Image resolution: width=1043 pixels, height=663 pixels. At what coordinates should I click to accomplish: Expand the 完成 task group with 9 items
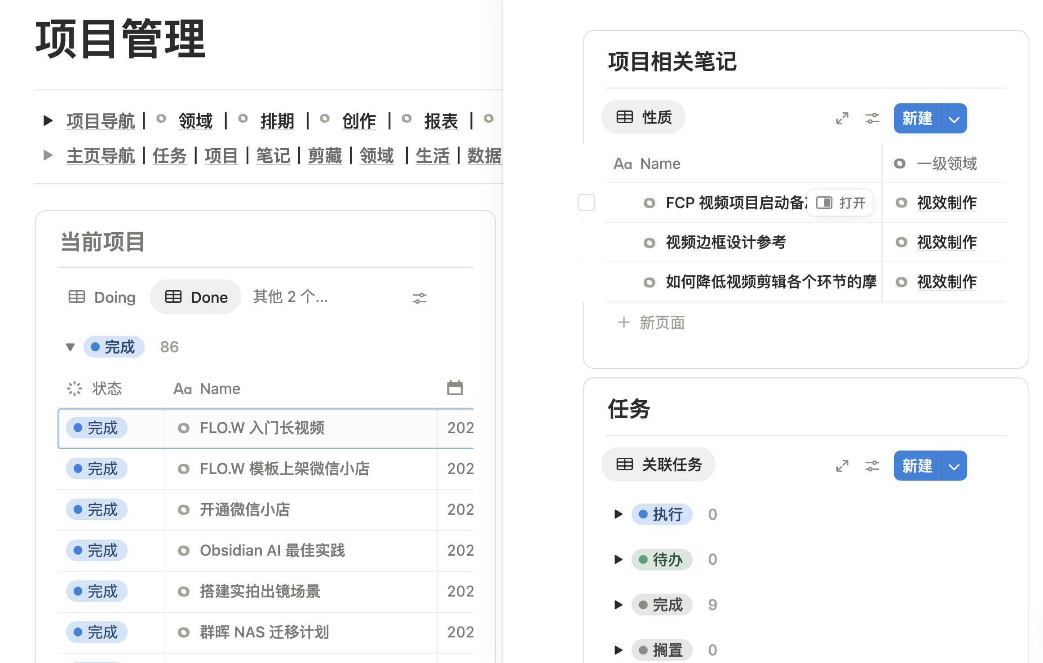(618, 605)
